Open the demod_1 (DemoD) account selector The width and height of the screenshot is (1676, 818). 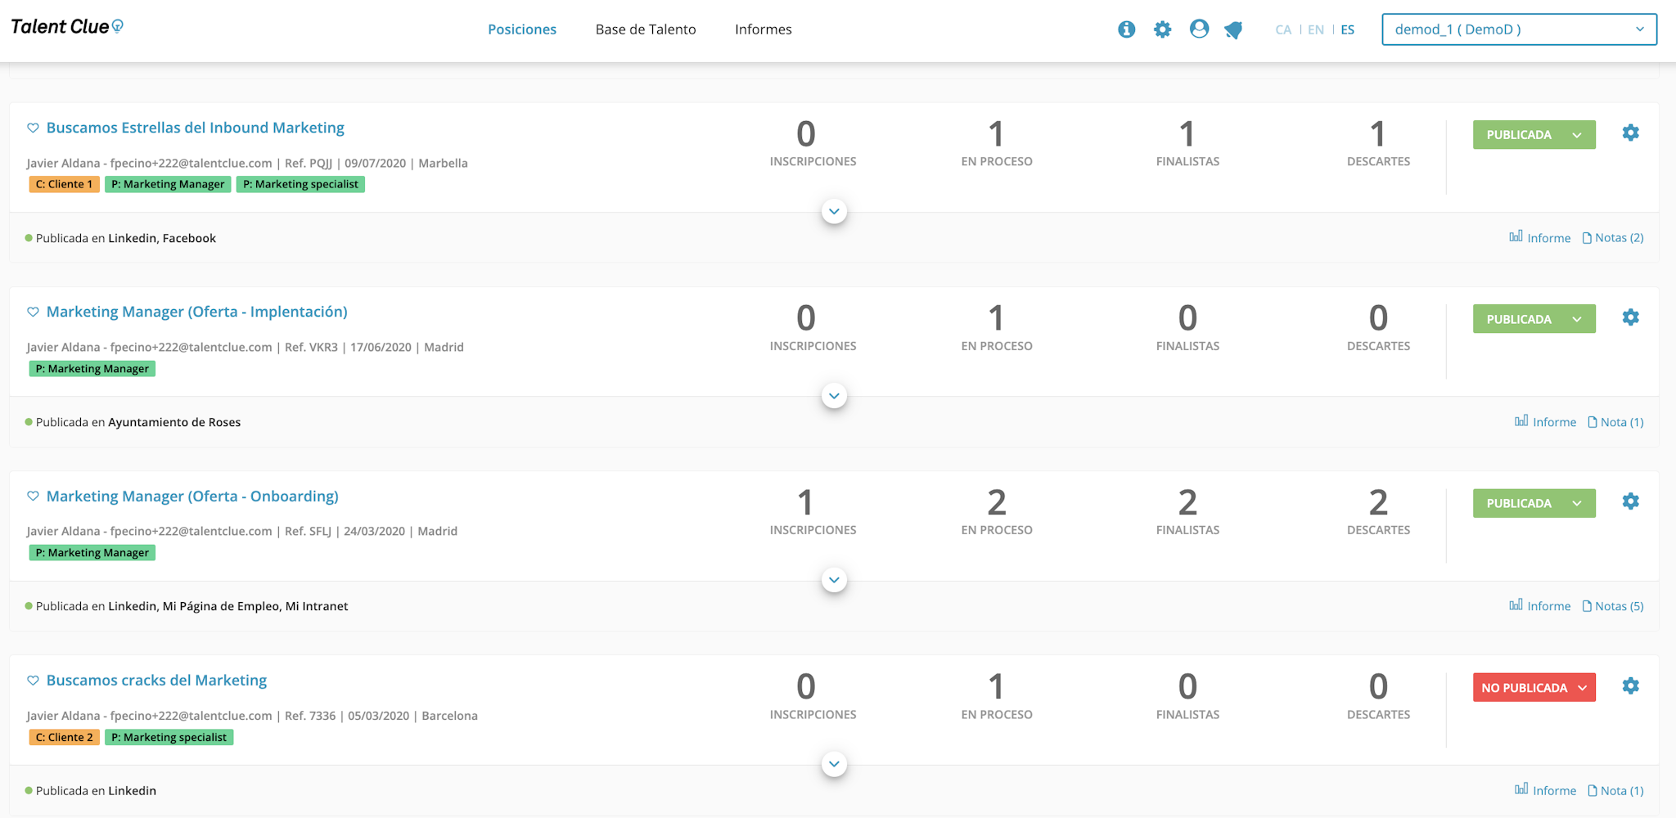click(x=1518, y=29)
